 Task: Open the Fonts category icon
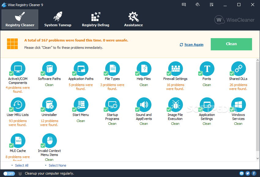207,69
